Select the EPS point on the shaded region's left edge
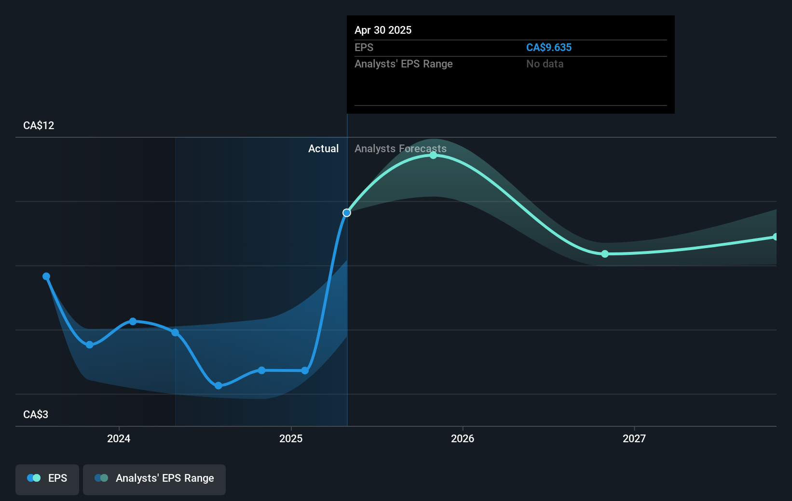 175,332
